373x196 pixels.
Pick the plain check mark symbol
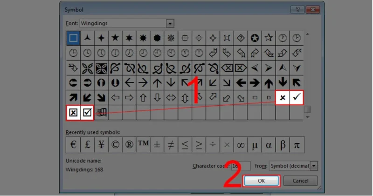[x=297, y=97]
